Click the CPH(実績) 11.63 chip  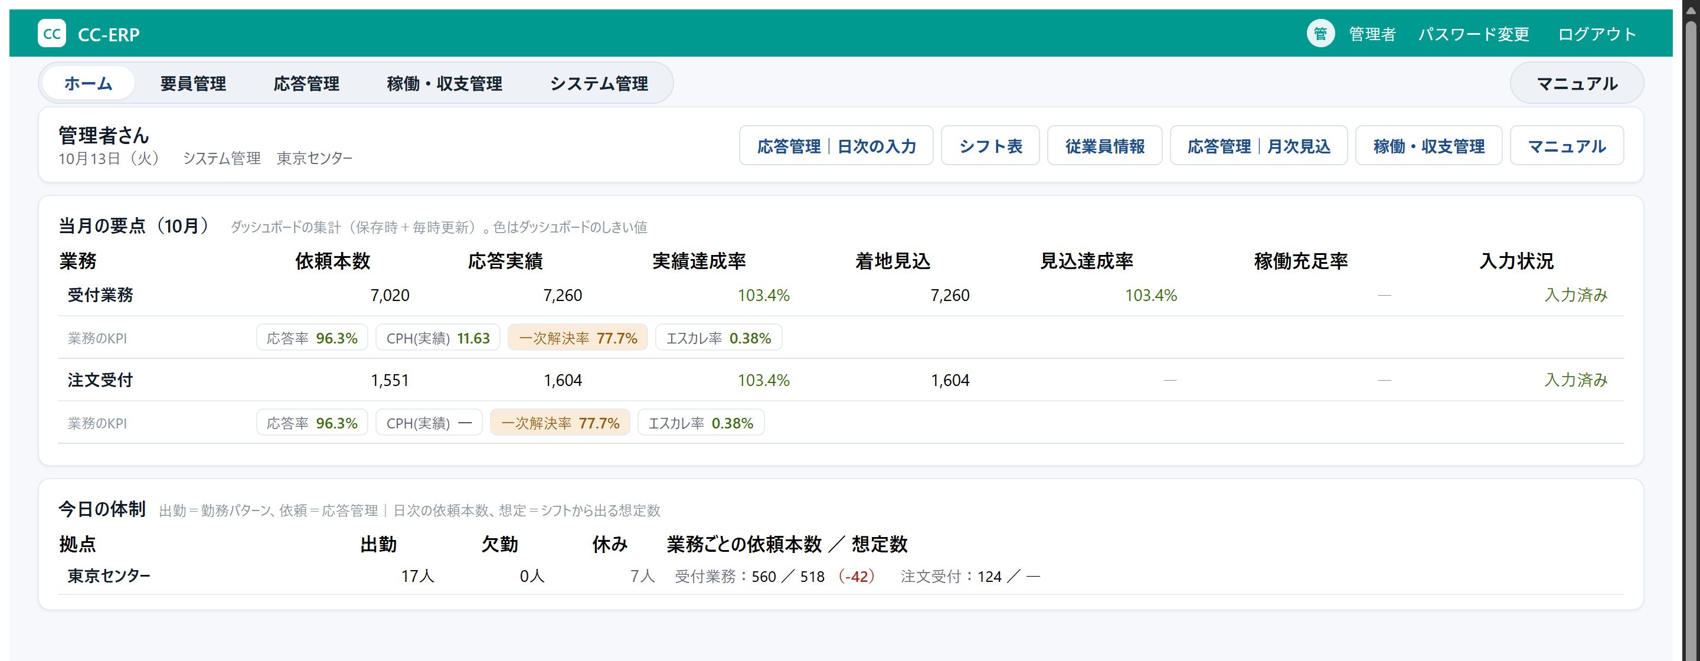[x=438, y=338]
